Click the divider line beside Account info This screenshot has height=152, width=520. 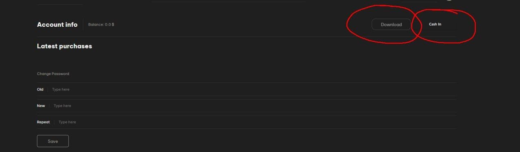pyautogui.click(x=83, y=24)
